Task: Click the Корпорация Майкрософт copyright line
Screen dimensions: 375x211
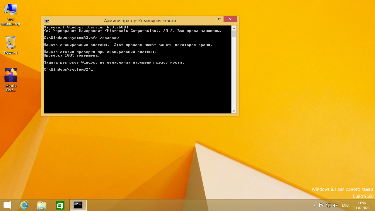Action: (x=133, y=31)
